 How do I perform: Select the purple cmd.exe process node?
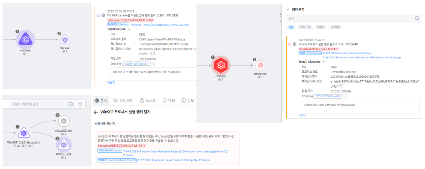pos(25,39)
